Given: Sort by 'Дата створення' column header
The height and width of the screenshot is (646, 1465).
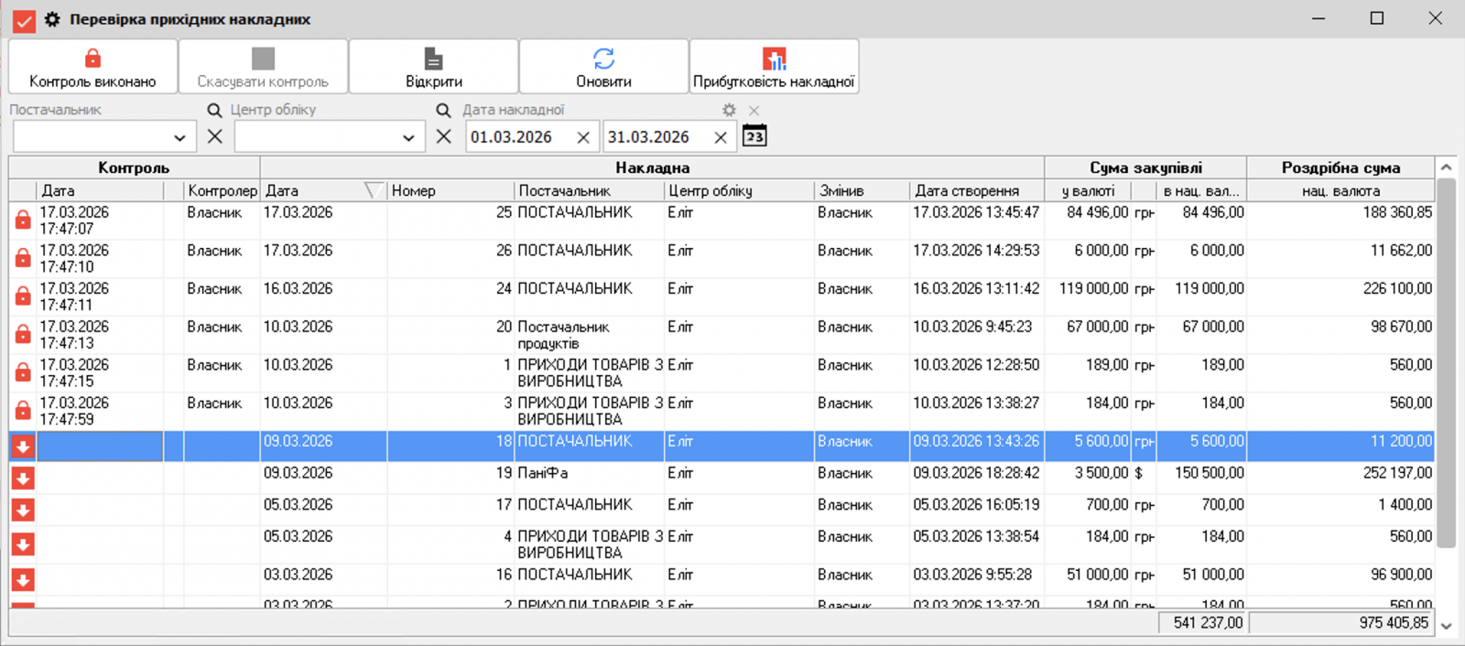Looking at the screenshot, I should (975, 190).
